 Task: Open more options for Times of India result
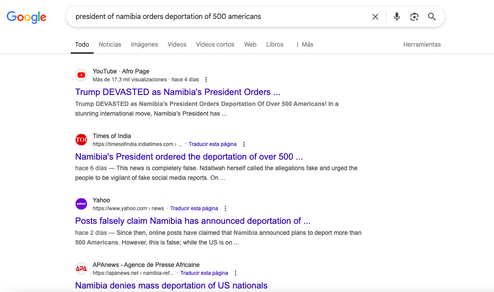coord(244,144)
